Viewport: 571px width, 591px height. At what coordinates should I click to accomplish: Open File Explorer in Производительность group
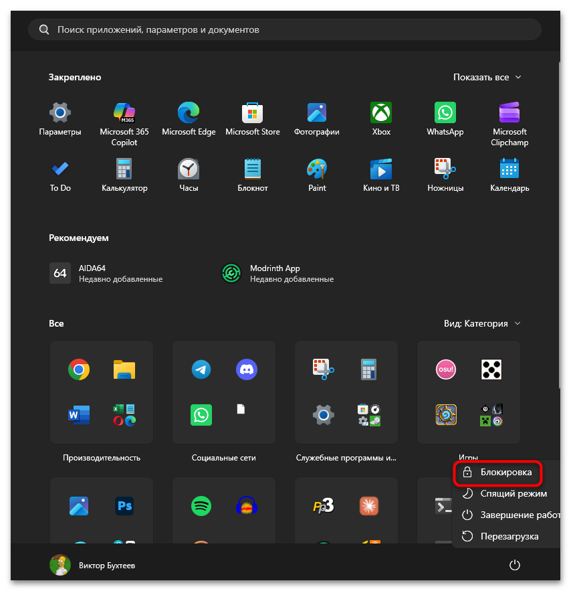tap(124, 369)
